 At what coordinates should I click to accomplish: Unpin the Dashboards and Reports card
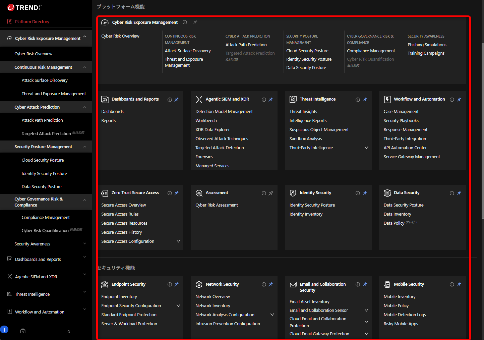pos(177,100)
